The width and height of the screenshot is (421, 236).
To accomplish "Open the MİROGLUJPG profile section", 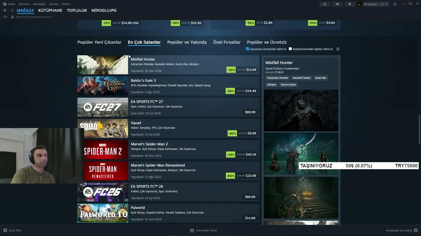I will pos(104,10).
